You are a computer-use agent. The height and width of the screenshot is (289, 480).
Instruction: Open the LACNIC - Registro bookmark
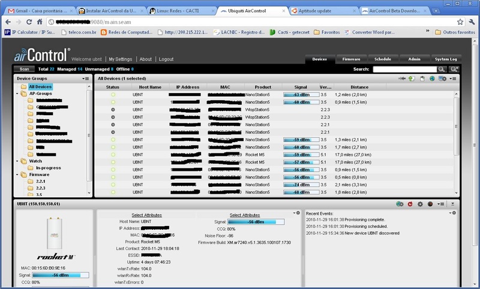pyautogui.click(x=239, y=32)
